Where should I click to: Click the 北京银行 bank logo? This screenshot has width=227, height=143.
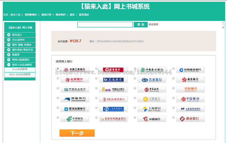point(75,80)
